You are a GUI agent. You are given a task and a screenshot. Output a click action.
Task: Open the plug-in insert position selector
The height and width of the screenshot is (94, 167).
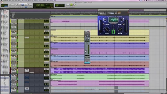pos(105,12)
